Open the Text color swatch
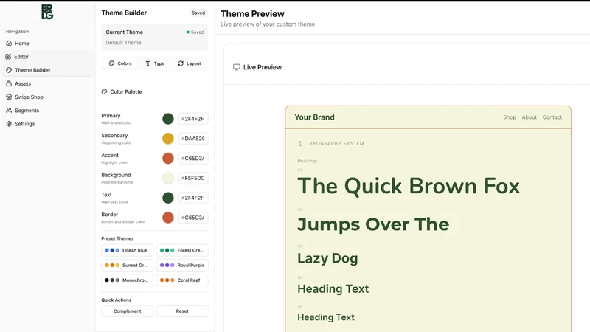This screenshot has width=590, height=332. tap(168, 198)
